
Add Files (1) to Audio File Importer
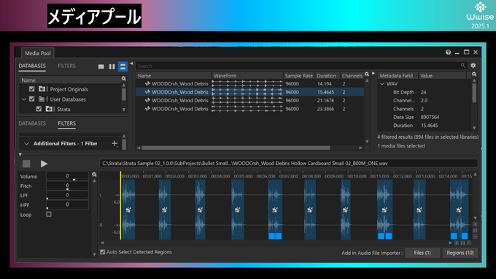[x=422, y=253]
